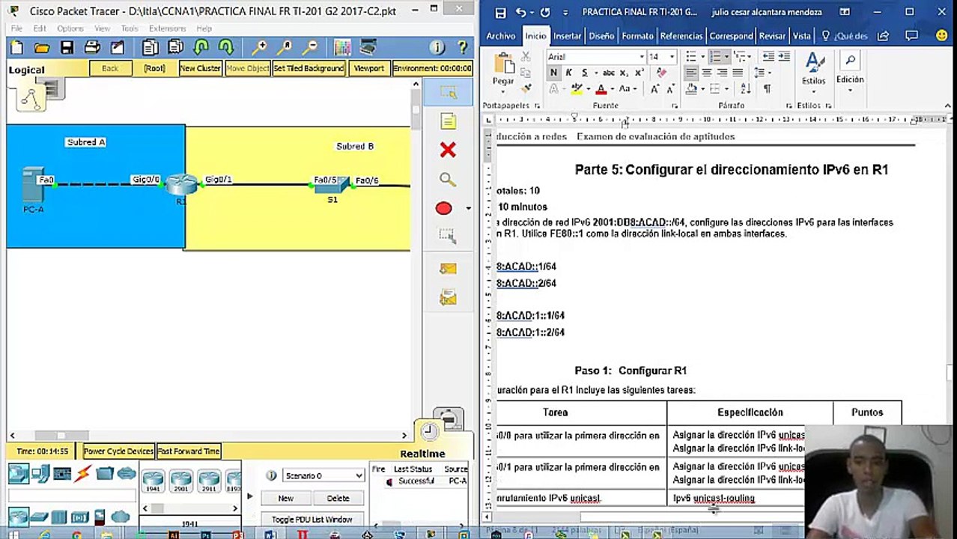
Task: Open Network Information in Packet Tracer
Action: point(437,47)
